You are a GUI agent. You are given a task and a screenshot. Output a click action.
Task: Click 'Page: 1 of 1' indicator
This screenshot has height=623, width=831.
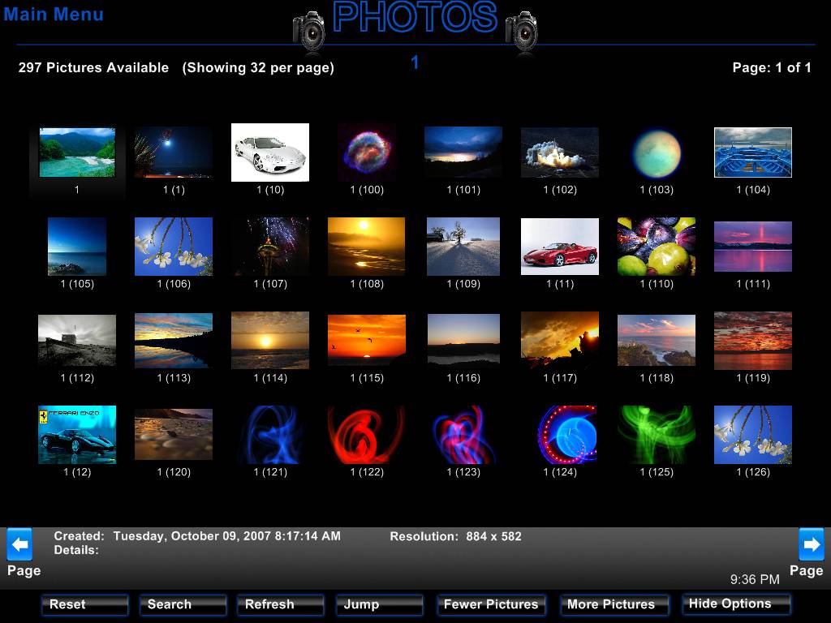pos(772,68)
